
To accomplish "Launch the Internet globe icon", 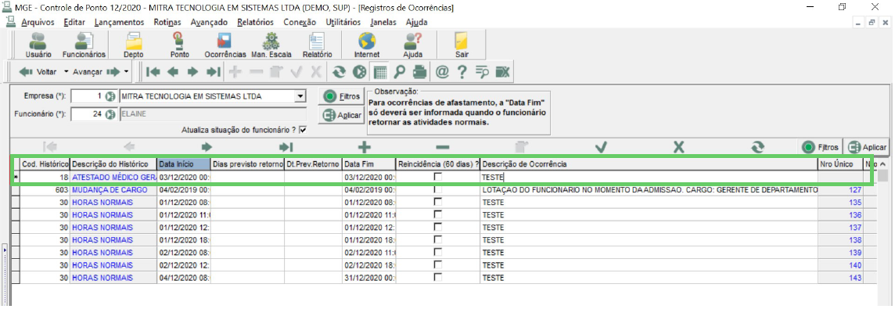I will click(x=367, y=45).
